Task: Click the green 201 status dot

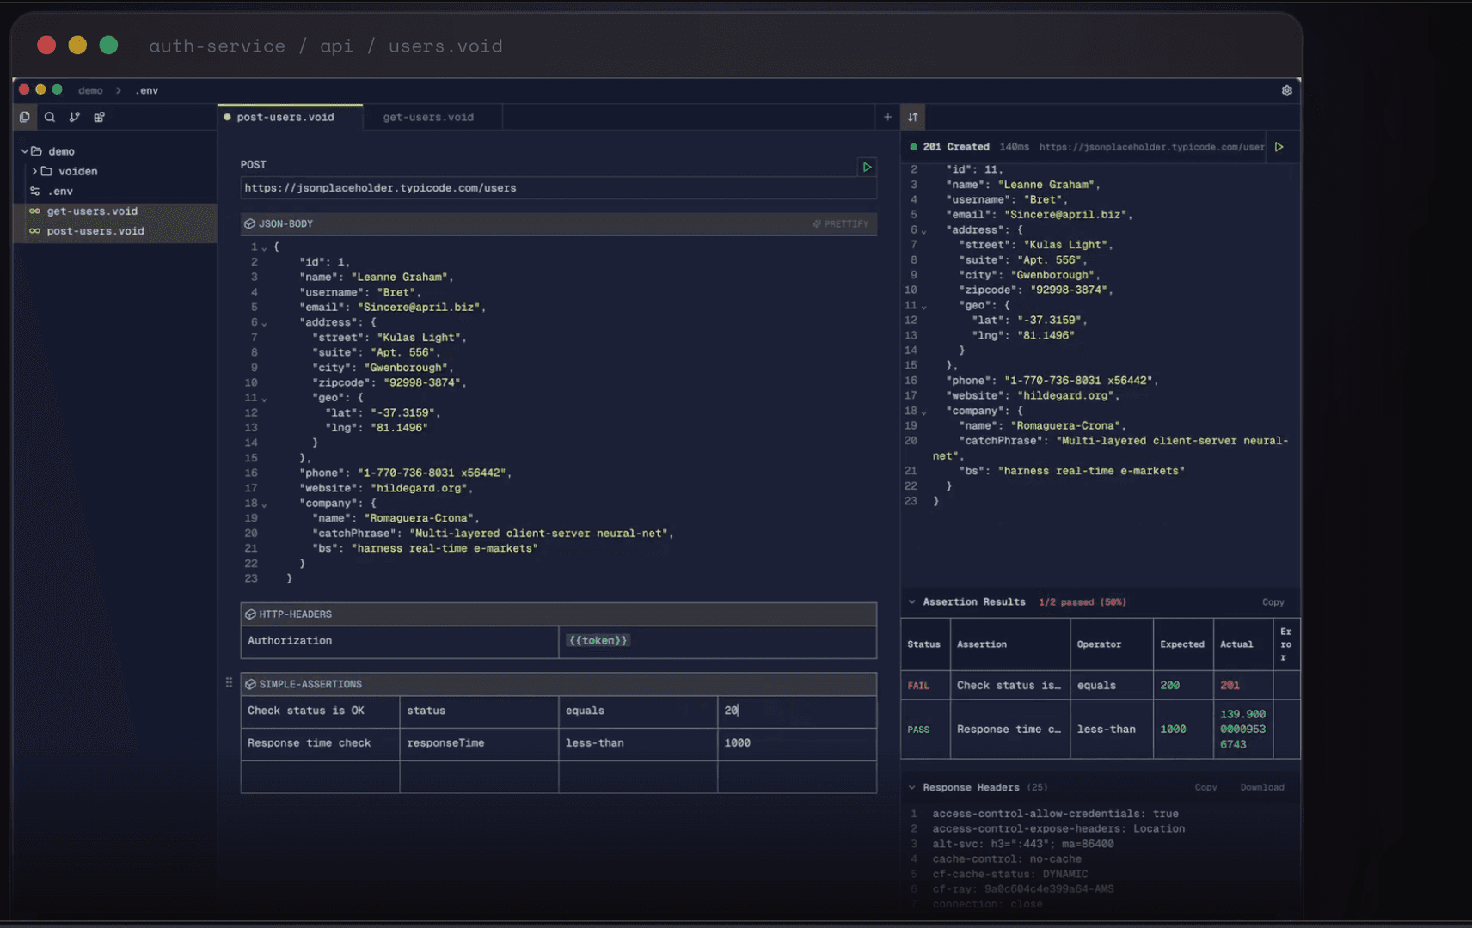Action: tap(913, 147)
